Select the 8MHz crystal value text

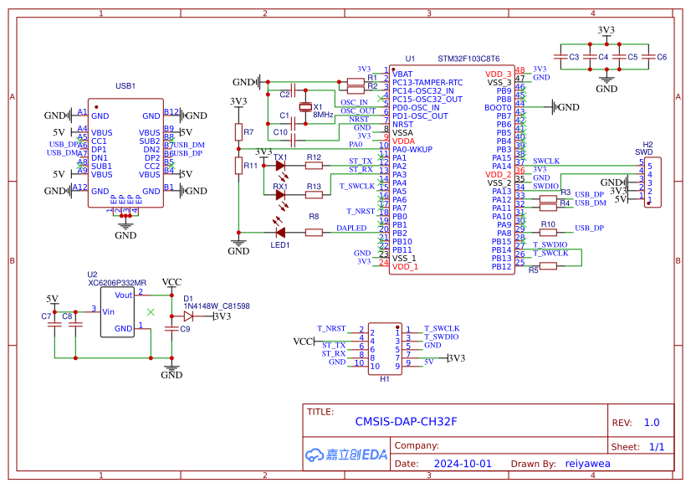pos(323,115)
